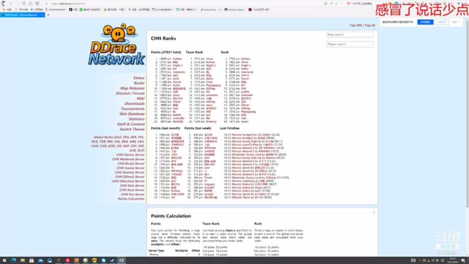Screen dimensions: 469x264
Task: Open CHN Brutal Server ranks
Action: pos(131,164)
